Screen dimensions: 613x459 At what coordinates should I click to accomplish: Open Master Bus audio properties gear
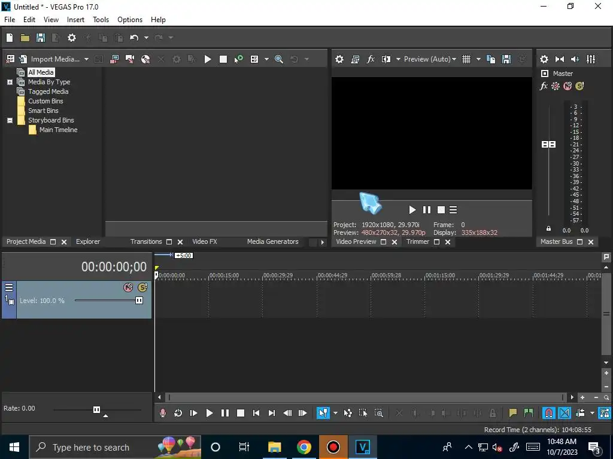click(x=544, y=59)
